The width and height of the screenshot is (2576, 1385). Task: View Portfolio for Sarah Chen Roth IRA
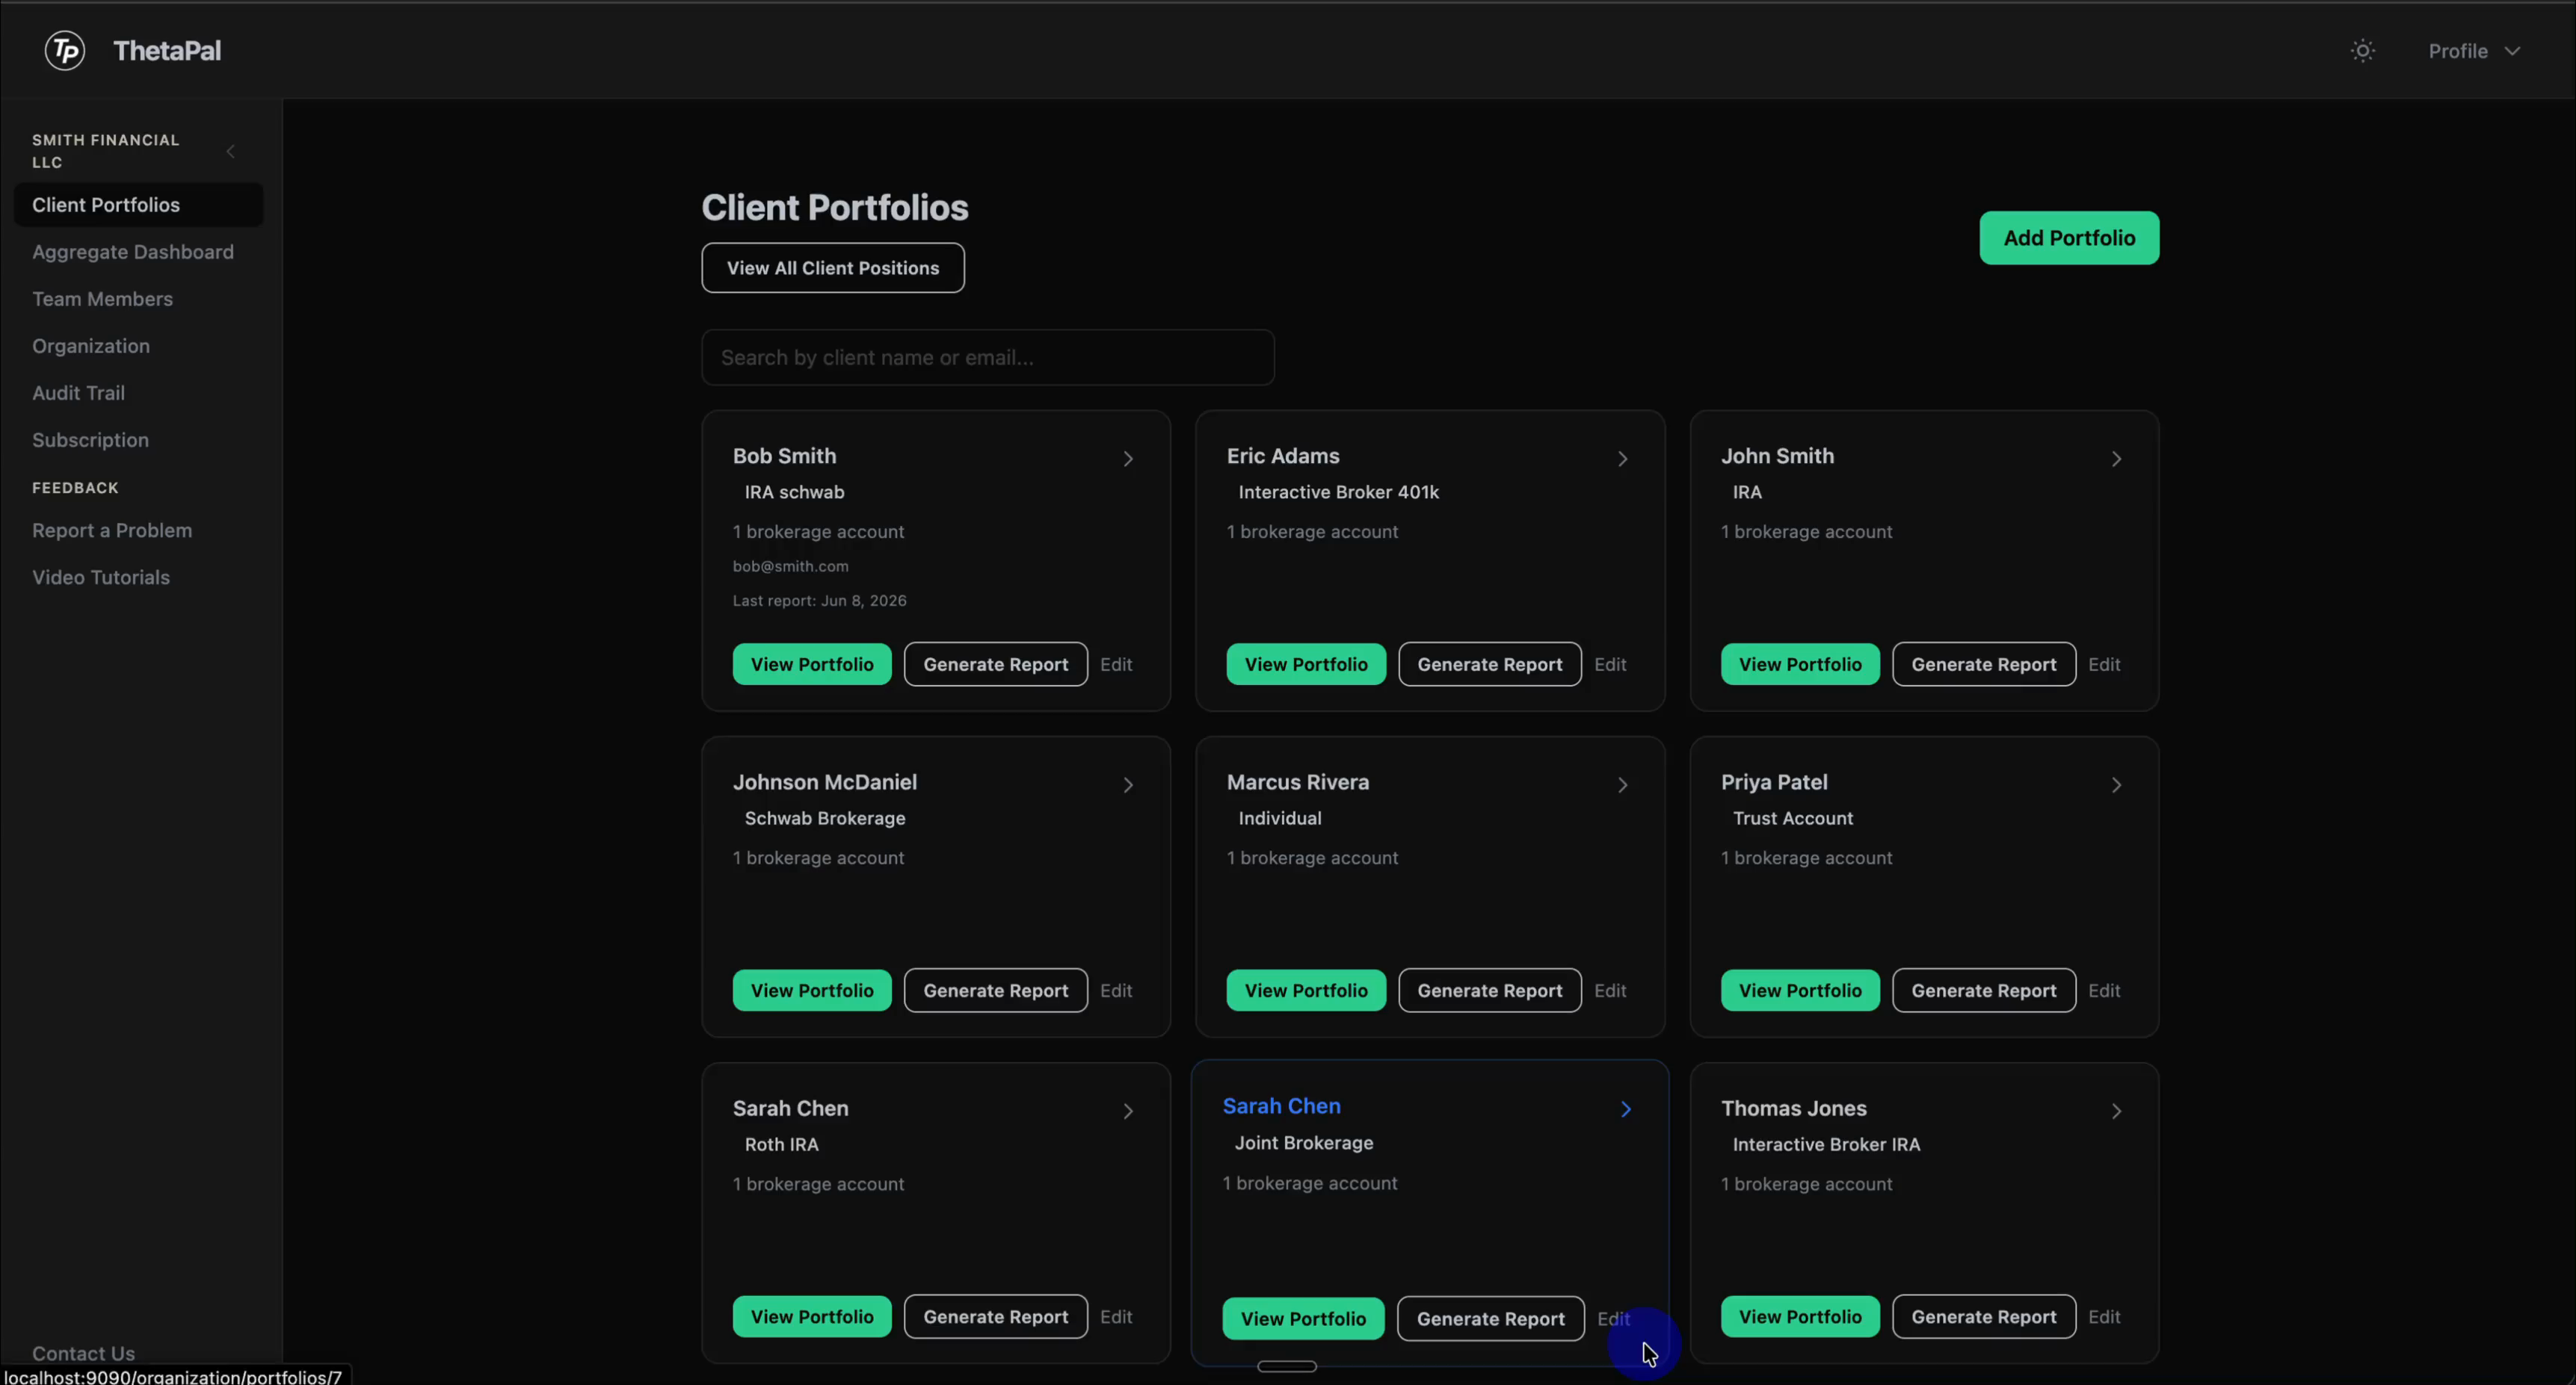point(812,1317)
